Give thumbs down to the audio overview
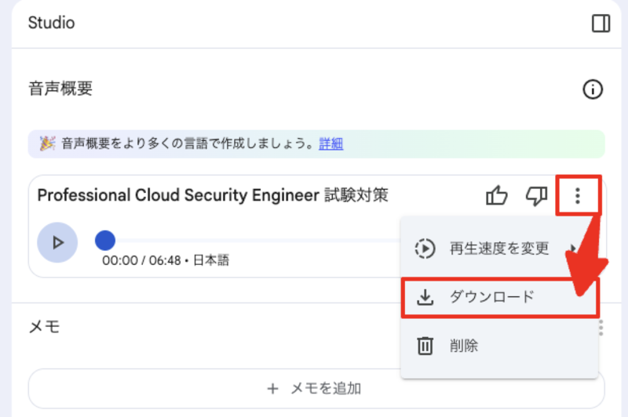The height and width of the screenshot is (417, 628). coord(537,196)
